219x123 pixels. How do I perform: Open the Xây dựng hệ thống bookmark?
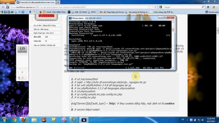(x=137, y=12)
